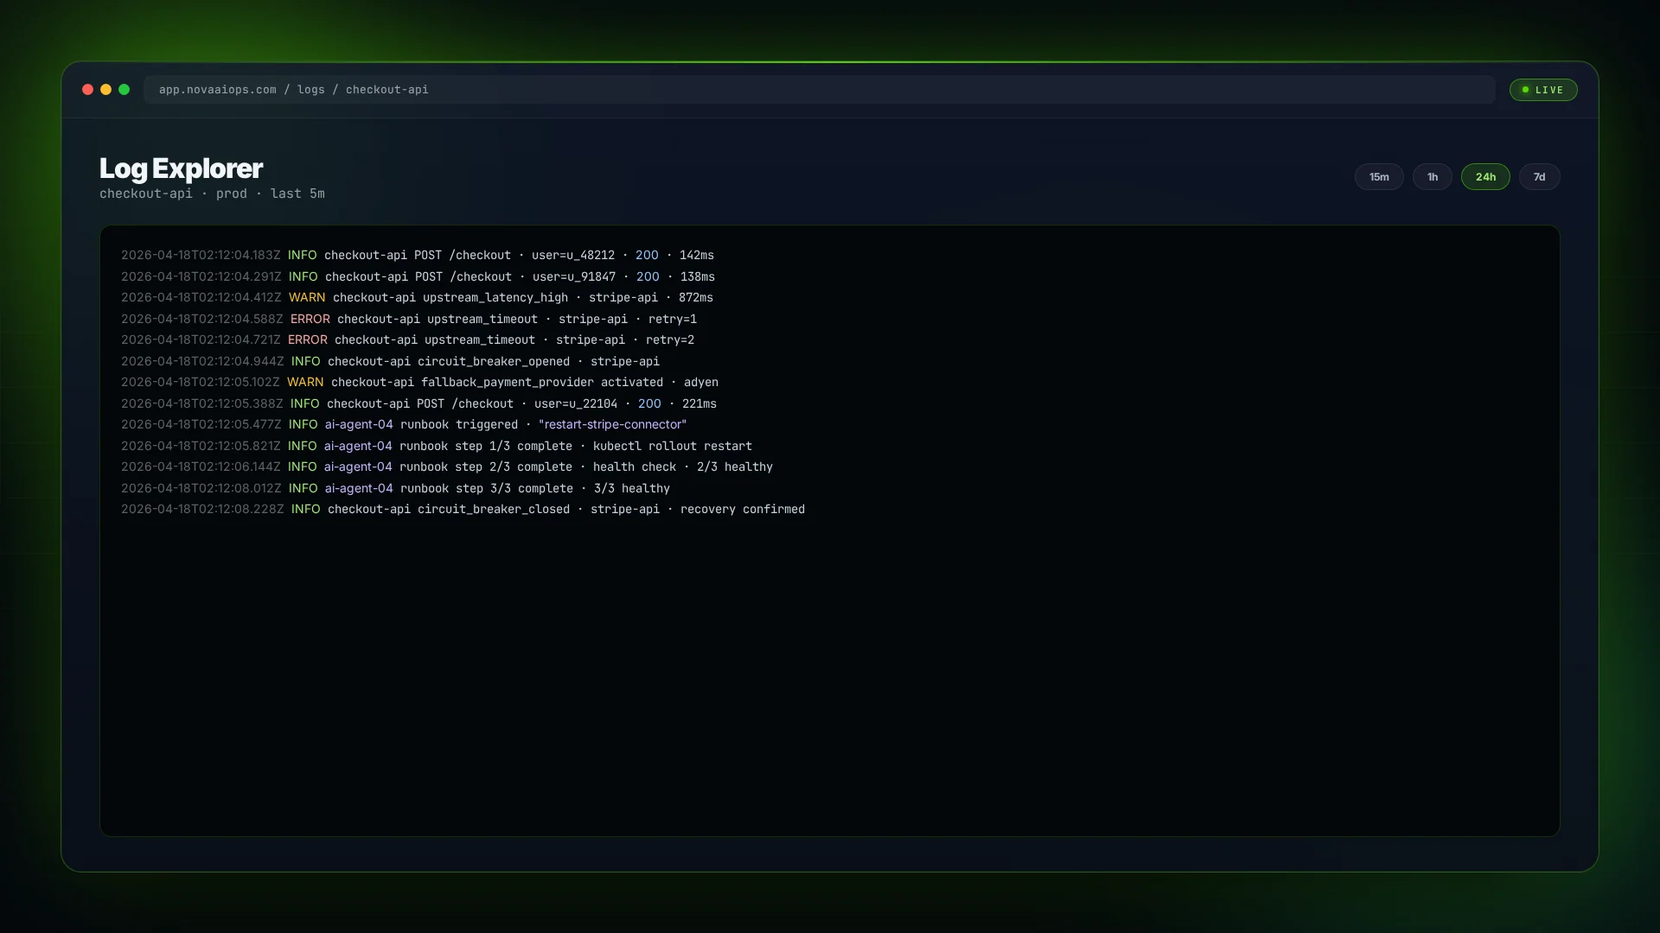Click the green LIVE status indicator
The image size is (1660, 933).
(x=1543, y=90)
